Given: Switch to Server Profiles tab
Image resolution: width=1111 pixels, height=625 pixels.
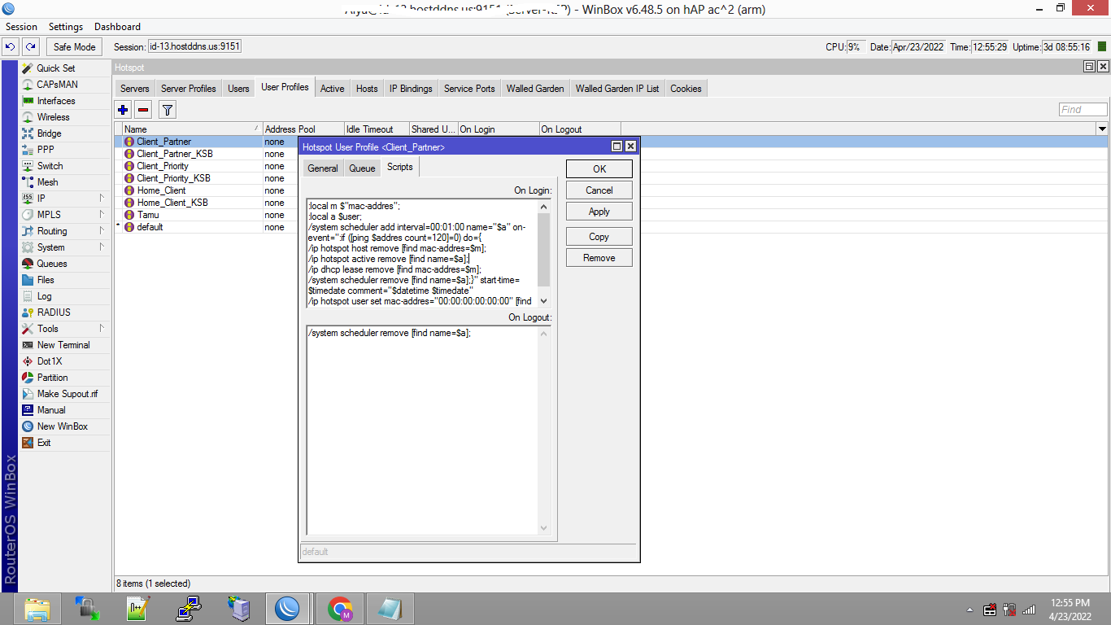Looking at the screenshot, I should coord(189,89).
